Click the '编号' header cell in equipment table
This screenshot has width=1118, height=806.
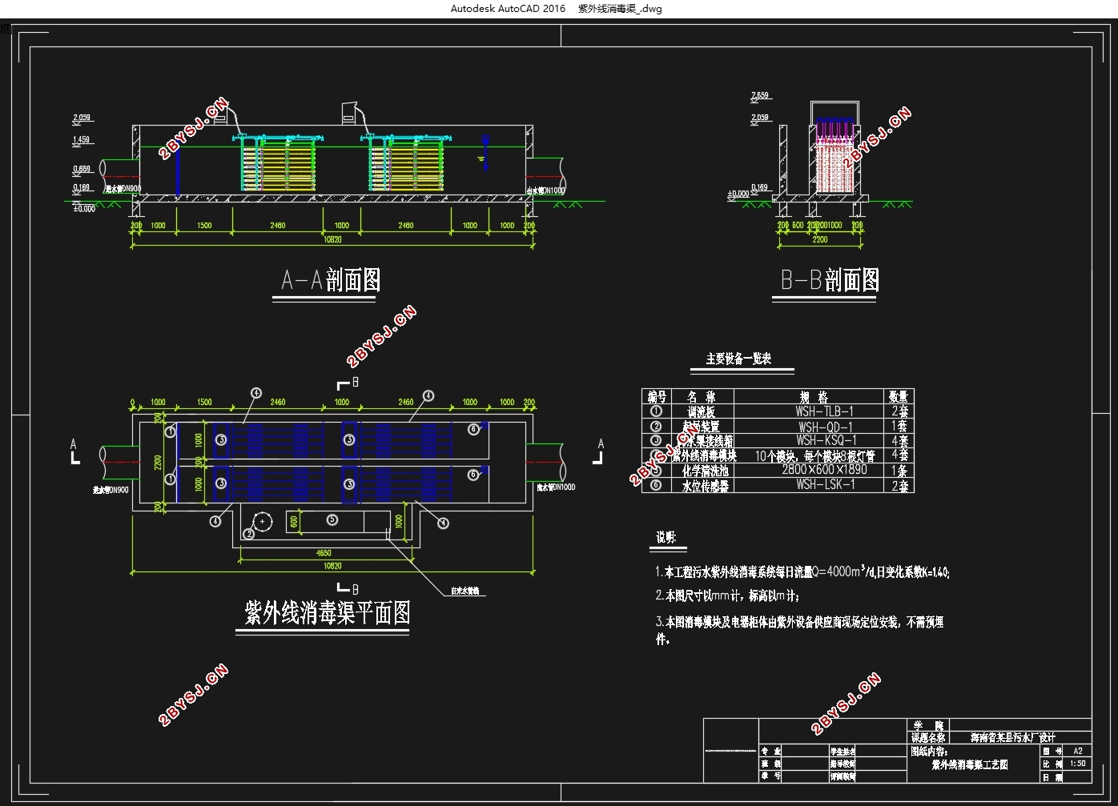657,396
